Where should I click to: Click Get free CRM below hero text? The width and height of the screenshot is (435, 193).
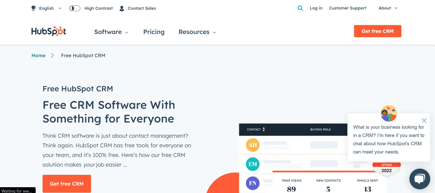67,184
